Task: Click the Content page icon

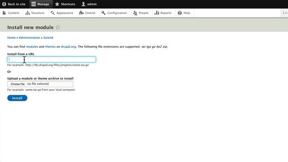Action: pyautogui.click(x=4, y=13)
